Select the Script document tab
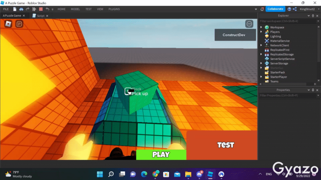The width and height of the screenshot is (321, 180). tap(40, 16)
